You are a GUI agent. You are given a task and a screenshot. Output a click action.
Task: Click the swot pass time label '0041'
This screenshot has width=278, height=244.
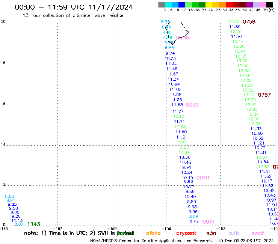point(208,222)
